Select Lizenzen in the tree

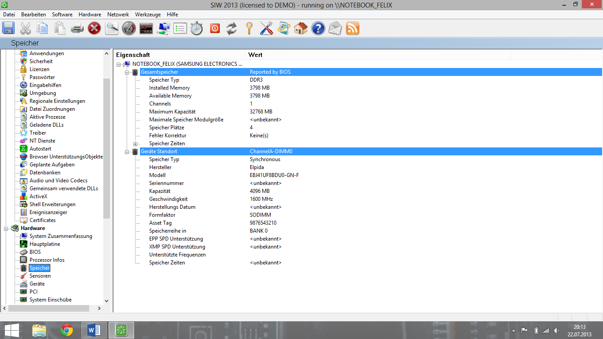tap(39, 69)
